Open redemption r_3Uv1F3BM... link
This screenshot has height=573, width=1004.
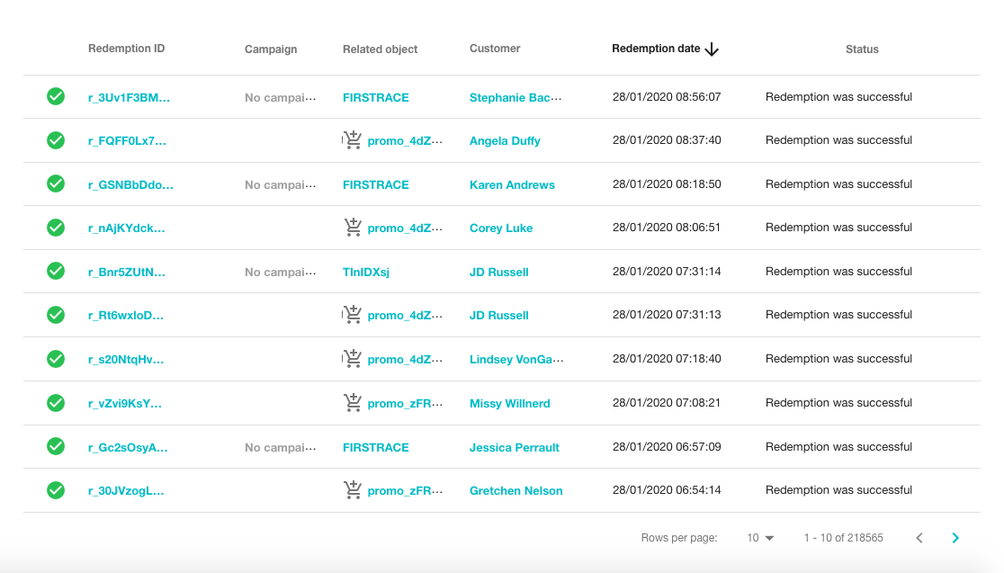click(x=129, y=98)
